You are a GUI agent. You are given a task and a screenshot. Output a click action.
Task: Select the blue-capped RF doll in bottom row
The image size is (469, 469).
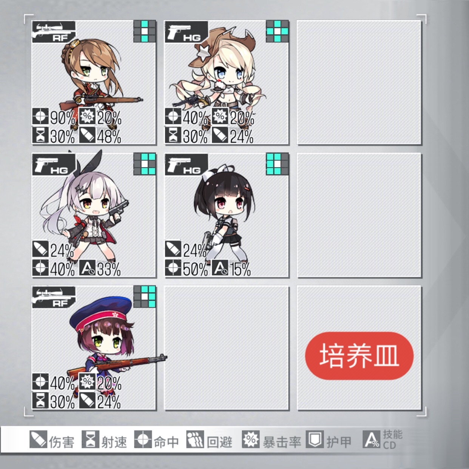94,348
